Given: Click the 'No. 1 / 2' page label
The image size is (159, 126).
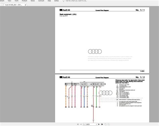Looking at the screenshot, I should point(140,77).
